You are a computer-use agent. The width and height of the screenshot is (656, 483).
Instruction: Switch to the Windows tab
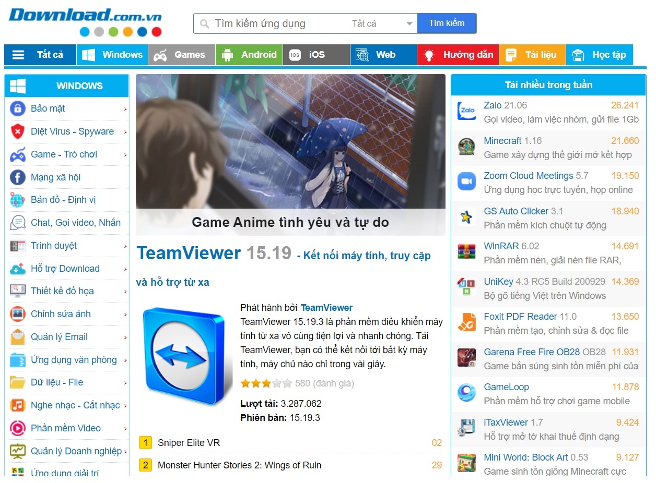click(x=112, y=55)
